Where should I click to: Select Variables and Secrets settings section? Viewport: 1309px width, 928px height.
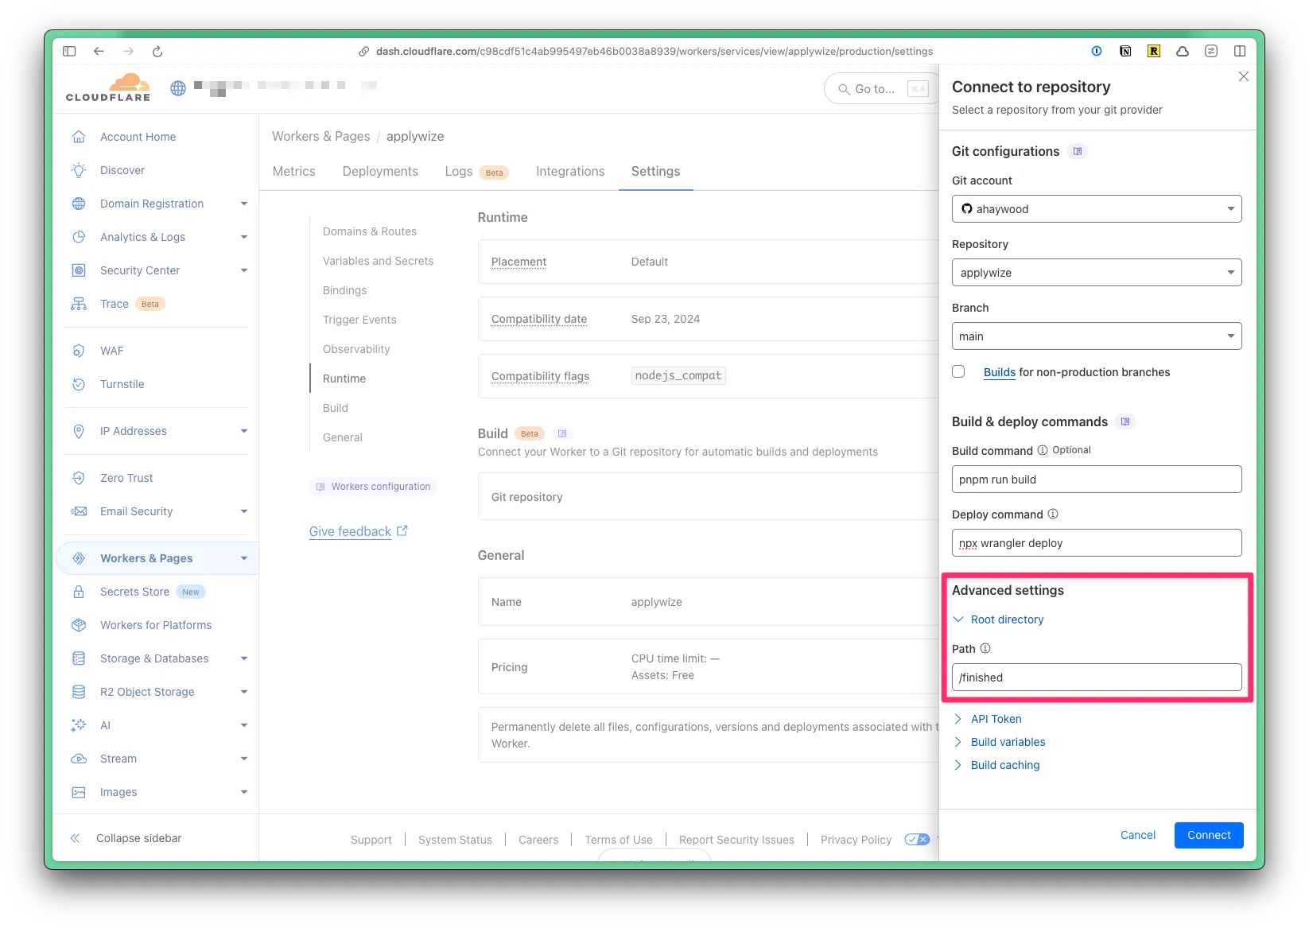tap(378, 261)
